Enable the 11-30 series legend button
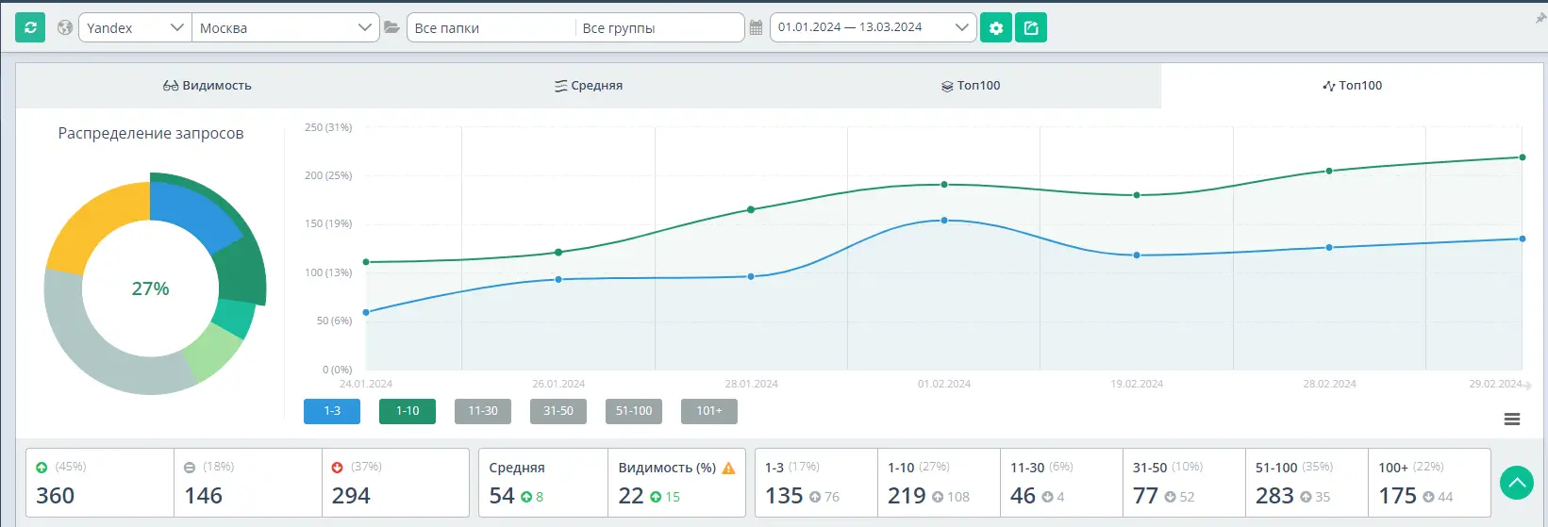The height and width of the screenshot is (527, 1548). coord(483,411)
